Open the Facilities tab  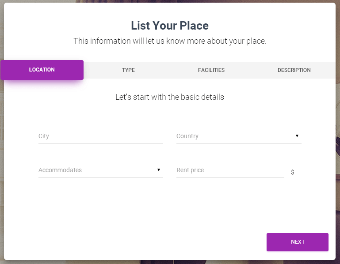click(x=211, y=70)
